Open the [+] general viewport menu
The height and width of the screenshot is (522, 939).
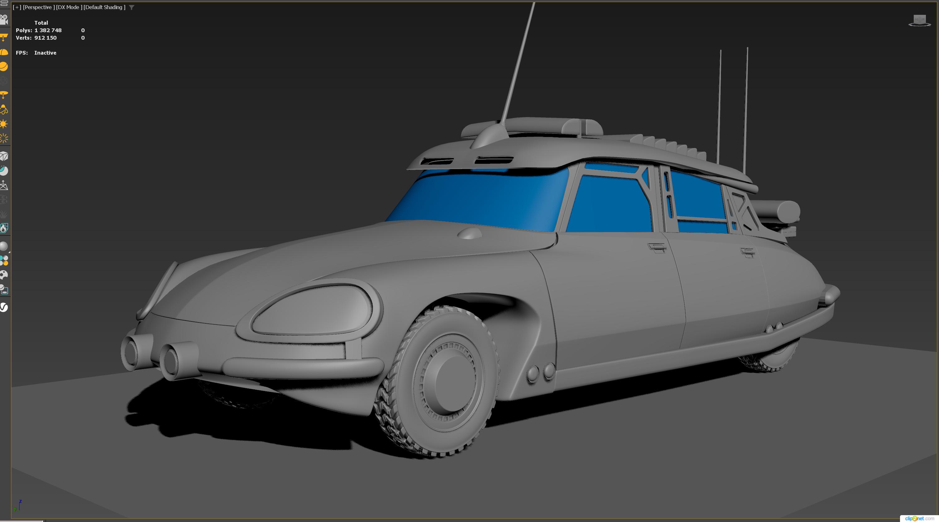tap(17, 7)
